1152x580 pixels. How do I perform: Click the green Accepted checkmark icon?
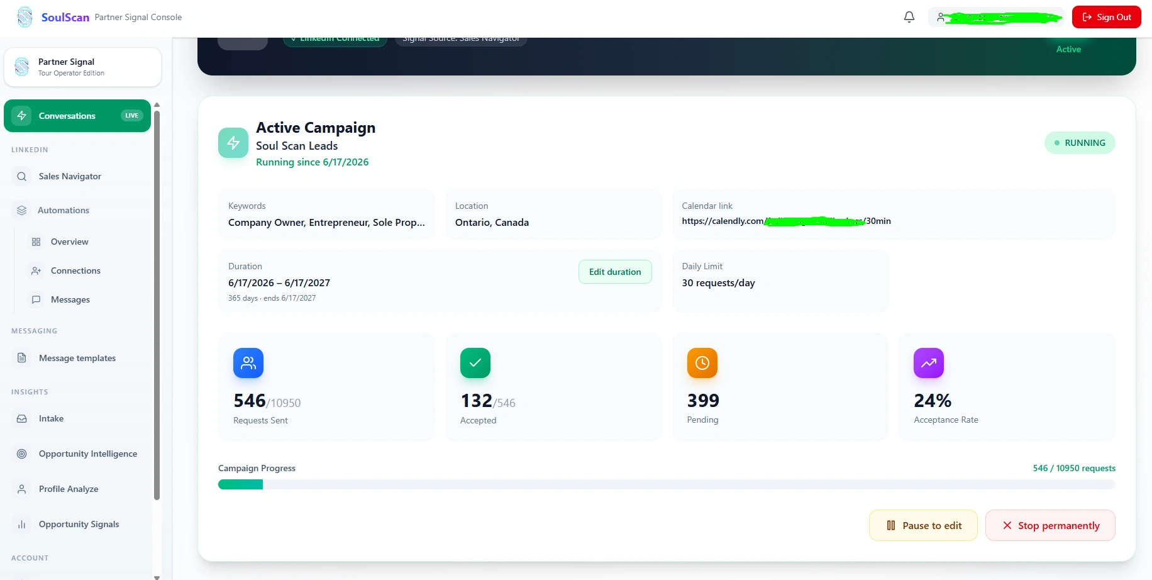(475, 363)
